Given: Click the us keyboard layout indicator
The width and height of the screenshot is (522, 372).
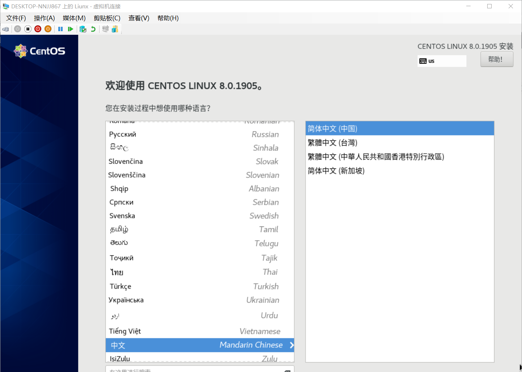Looking at the screenshot, I should click(x=442, y=61).
